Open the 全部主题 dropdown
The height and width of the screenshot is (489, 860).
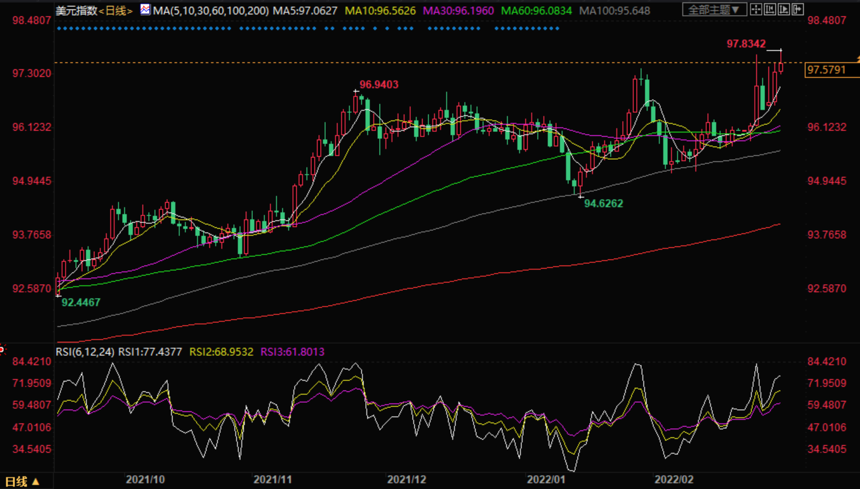point(714,10)
